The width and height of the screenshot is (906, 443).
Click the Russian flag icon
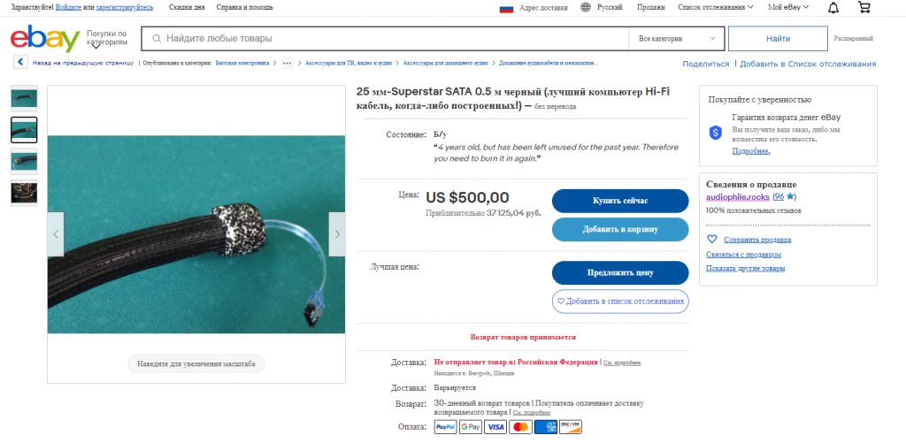coord(507,8)
